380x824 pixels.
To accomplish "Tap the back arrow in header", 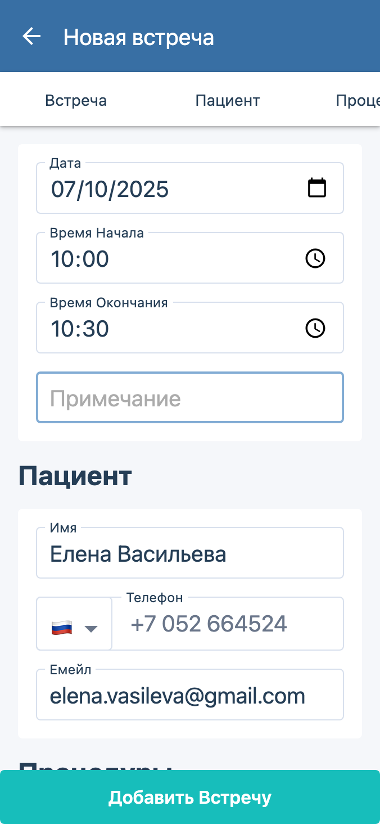I will [31, 37].
